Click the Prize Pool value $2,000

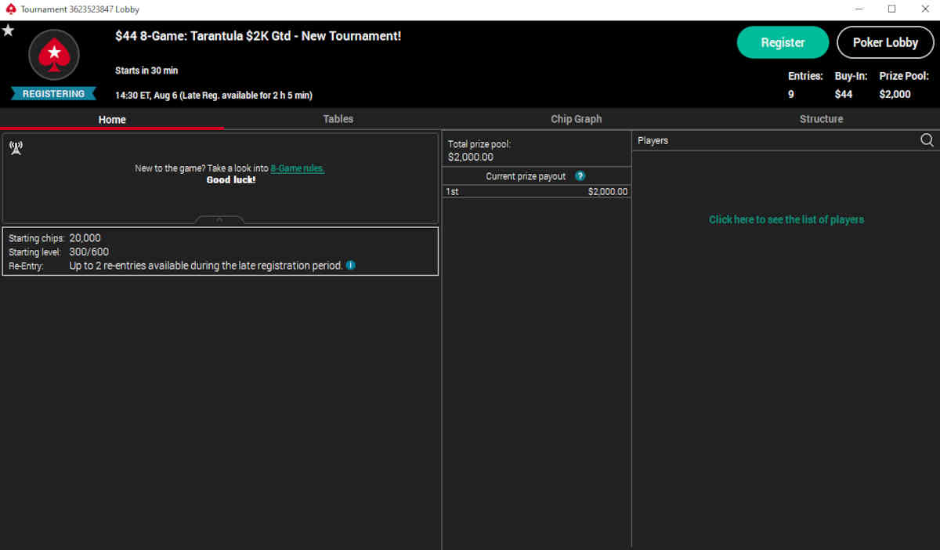895,94
